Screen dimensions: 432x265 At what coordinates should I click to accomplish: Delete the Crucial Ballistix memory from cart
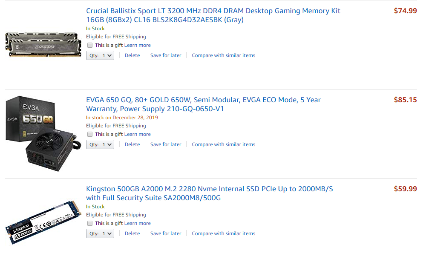coord(132,55)
